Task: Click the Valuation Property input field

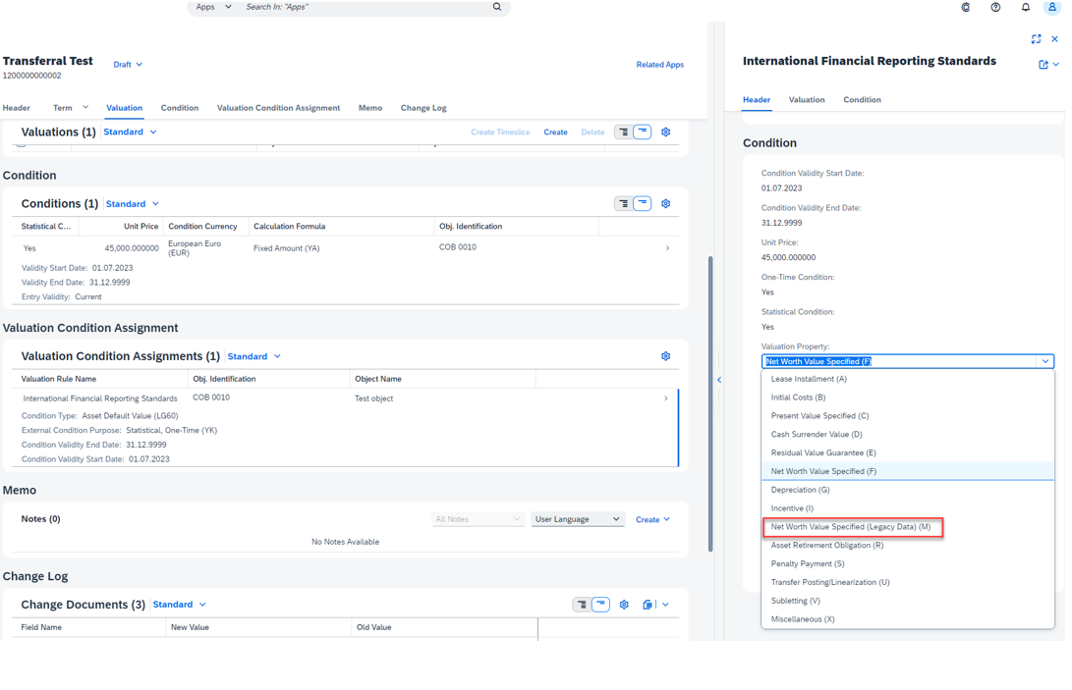Action: 900,361
